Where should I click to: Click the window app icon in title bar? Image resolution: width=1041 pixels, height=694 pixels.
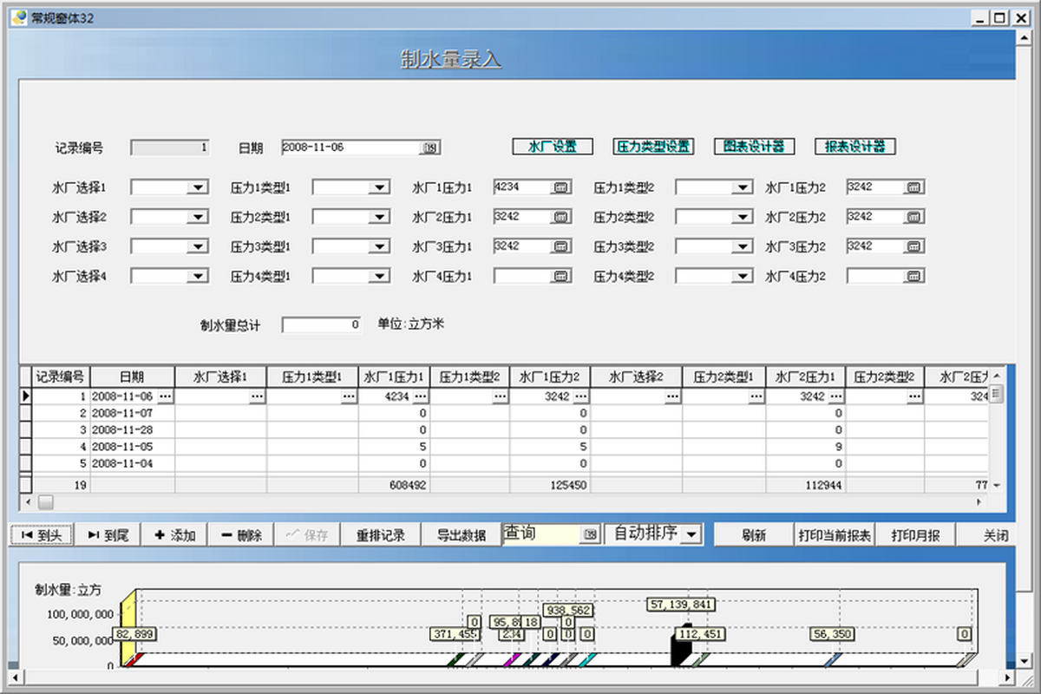pyautogui.click(x=18, y=17)
